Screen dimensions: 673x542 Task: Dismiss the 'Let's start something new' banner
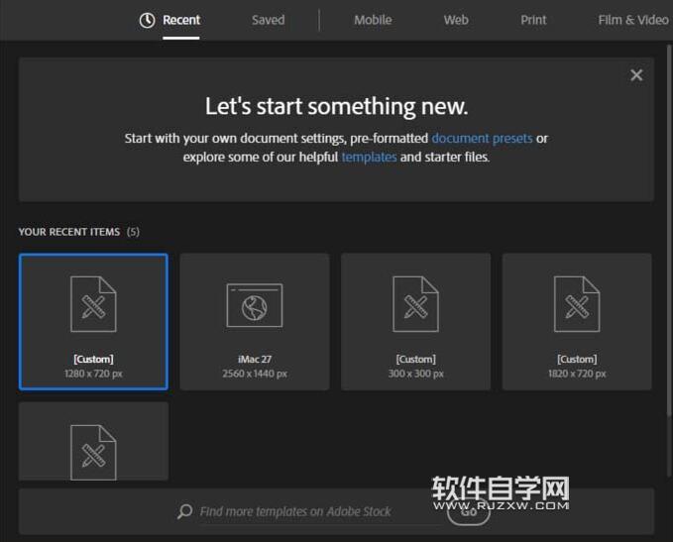click(636, 75)
